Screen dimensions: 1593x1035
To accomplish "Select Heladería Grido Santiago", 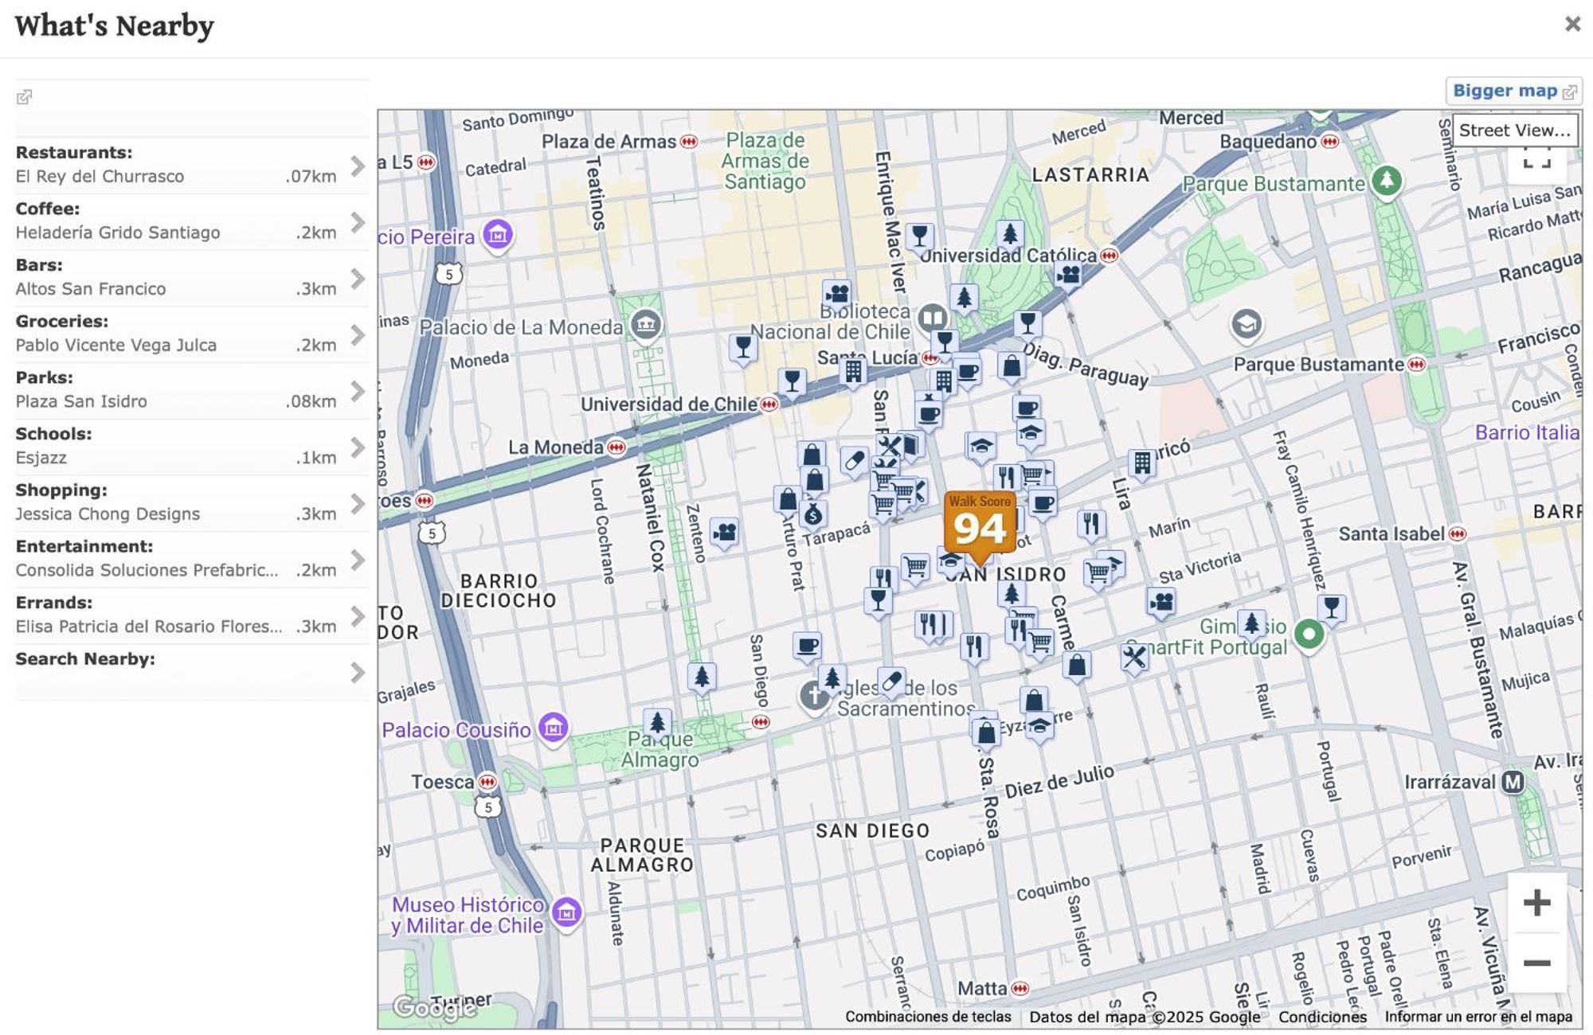I will click(x=118, y=232).
